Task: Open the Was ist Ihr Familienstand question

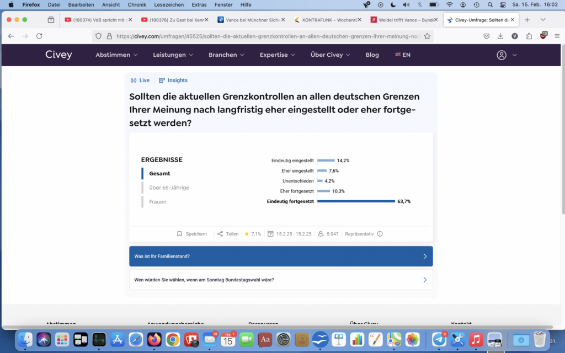Action: coord(281,256)
